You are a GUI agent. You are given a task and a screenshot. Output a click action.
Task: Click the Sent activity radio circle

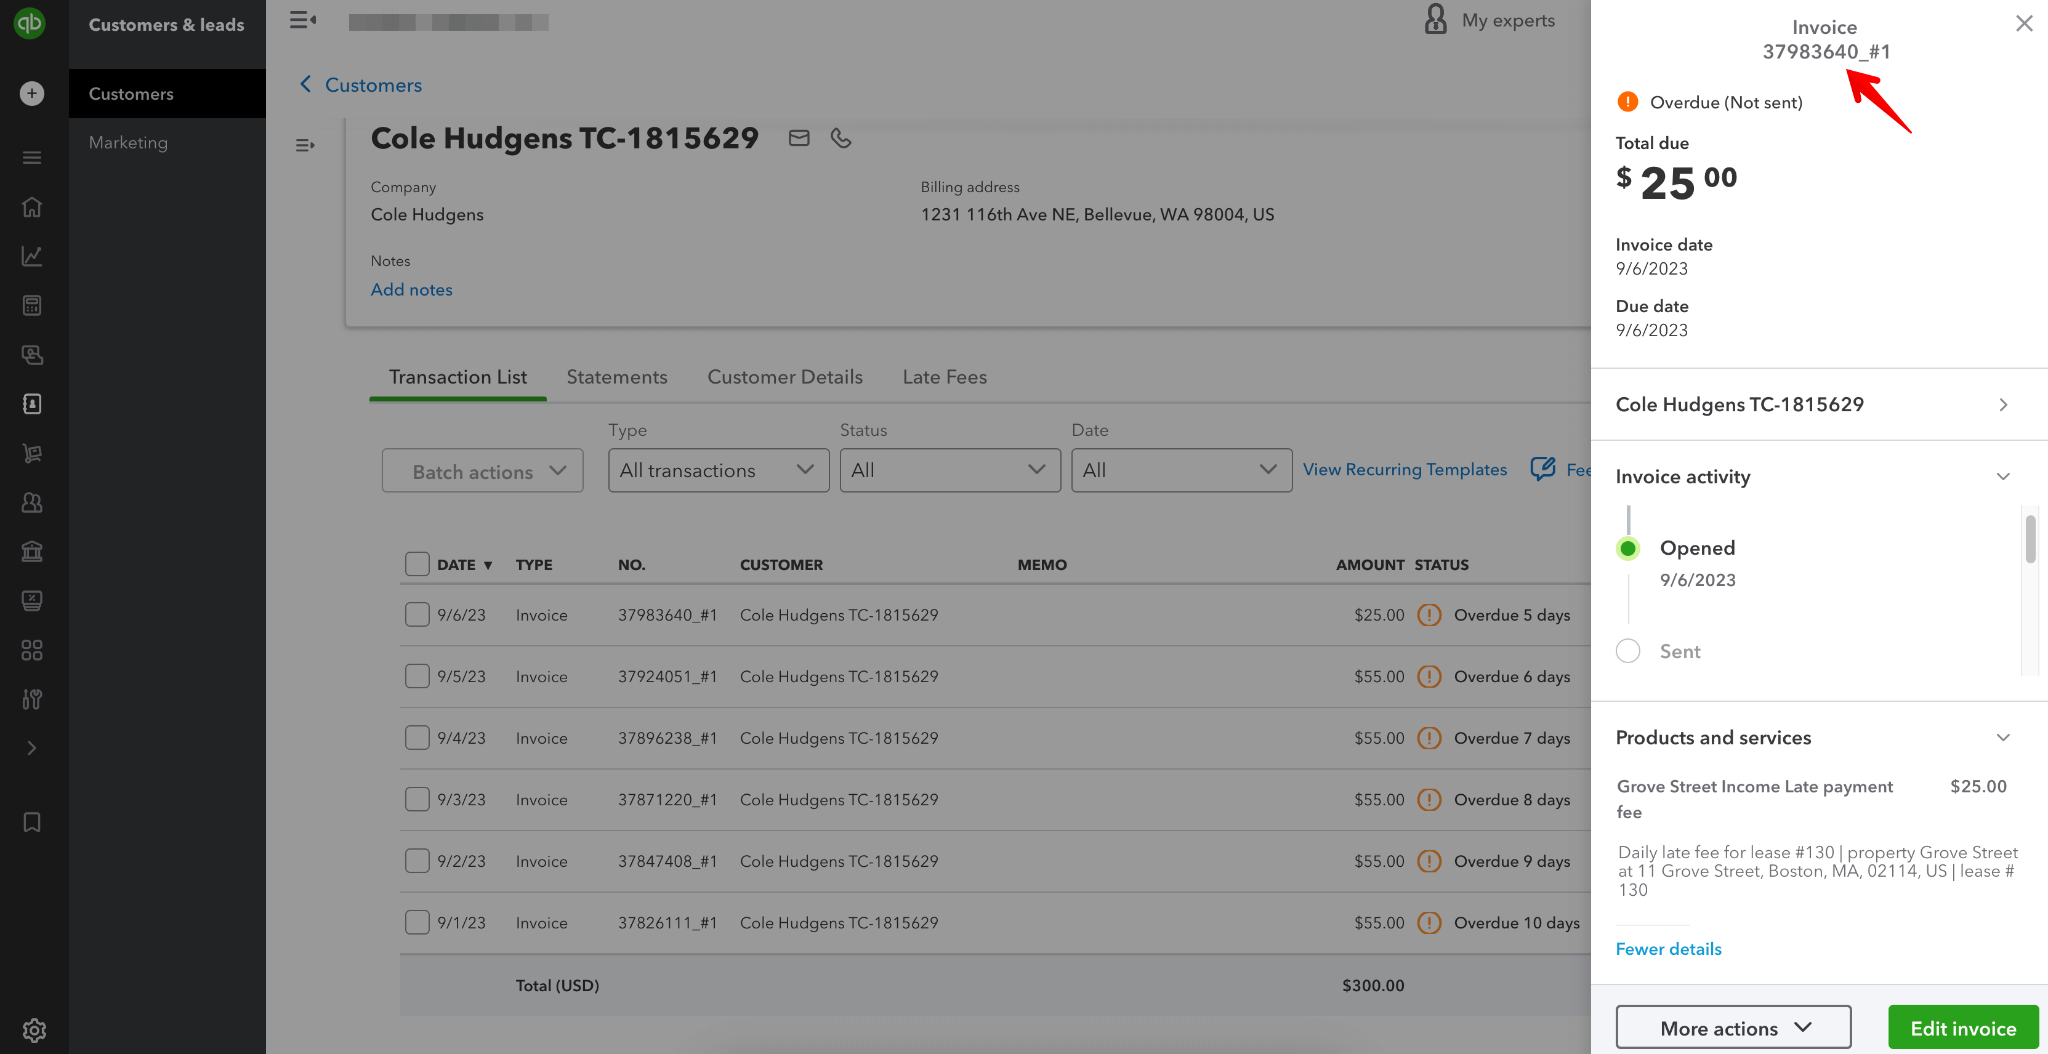[x=1627, y=651]
